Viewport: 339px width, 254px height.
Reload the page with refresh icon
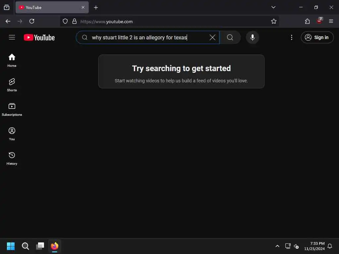tap(32, 21)
